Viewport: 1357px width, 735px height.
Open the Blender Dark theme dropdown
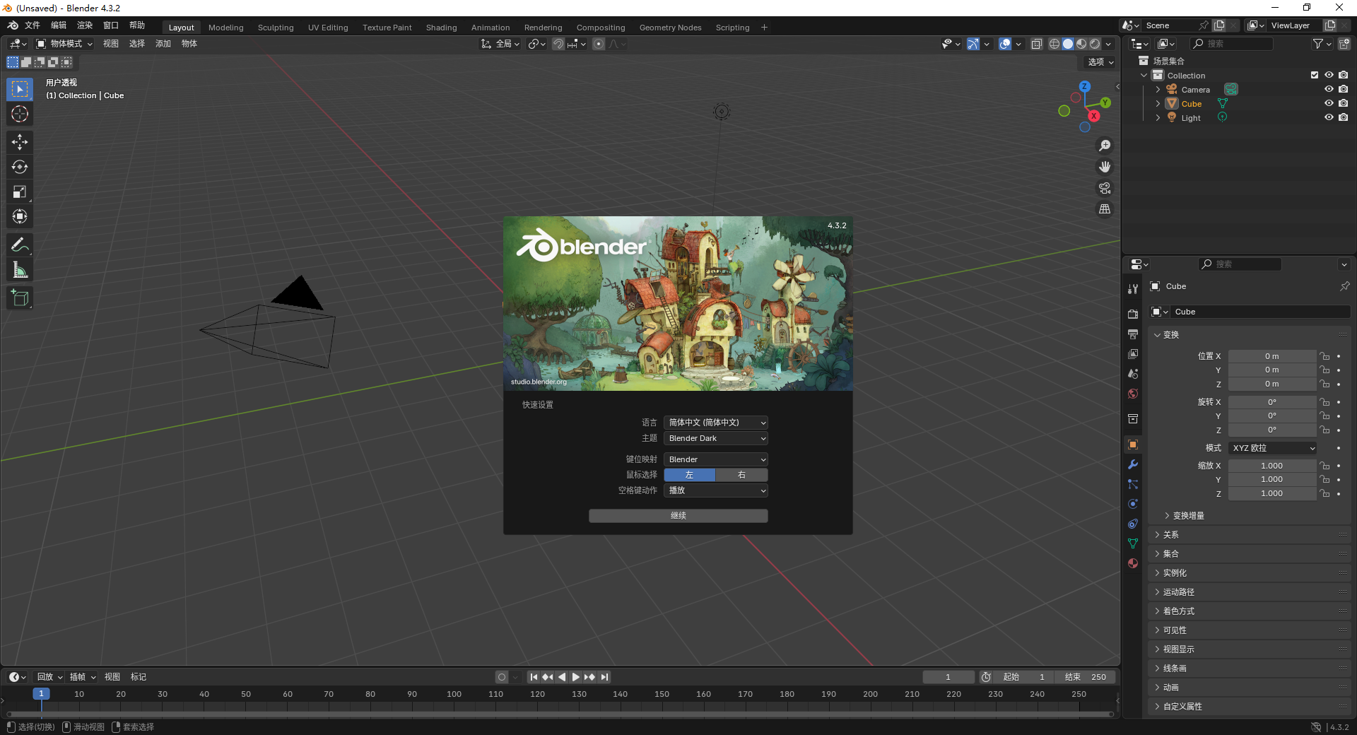[715, 438]
